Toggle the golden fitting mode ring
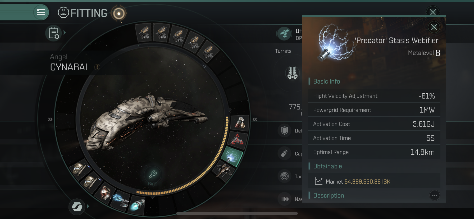This screenshot has height=219, width=474. pos(119,13)
